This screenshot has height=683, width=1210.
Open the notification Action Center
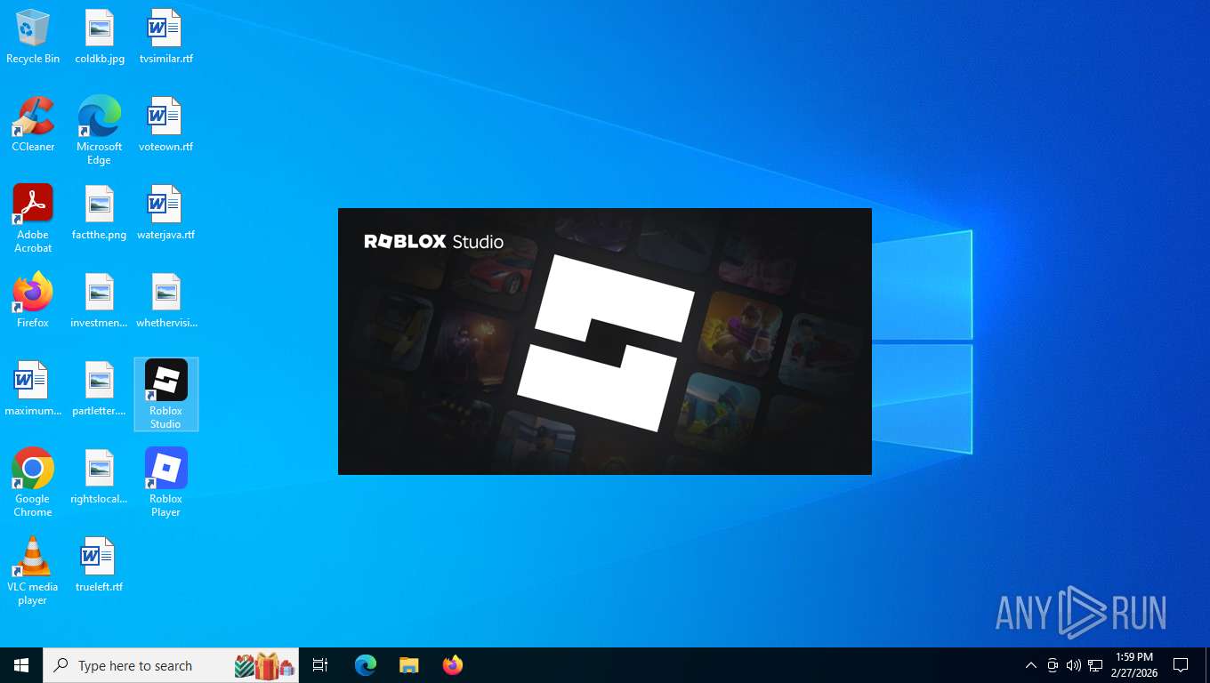click(x=1182, y=665)
